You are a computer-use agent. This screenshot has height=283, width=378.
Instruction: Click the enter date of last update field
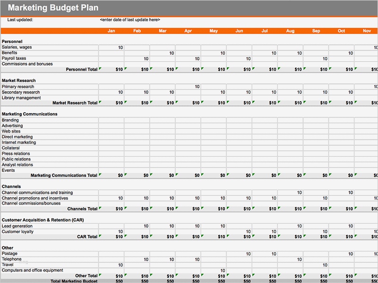(x=131, y=20)
